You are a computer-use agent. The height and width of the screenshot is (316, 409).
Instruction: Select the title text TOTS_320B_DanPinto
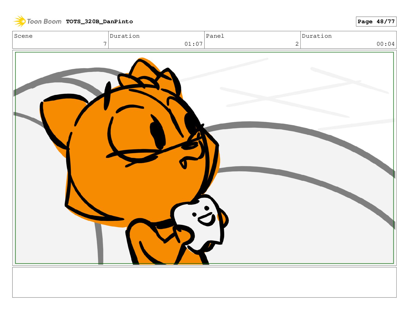pyautogui.click(x=100, y=21)
